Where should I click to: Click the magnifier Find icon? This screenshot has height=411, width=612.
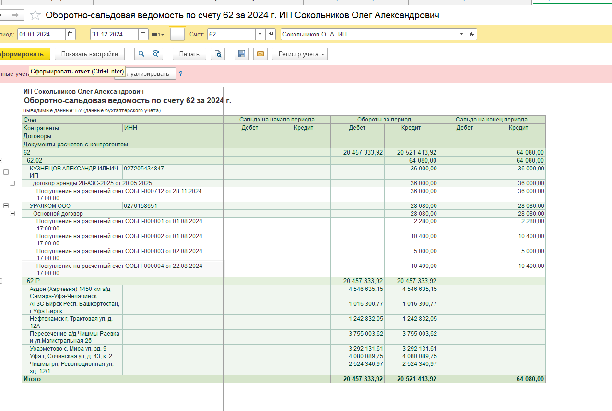click(x=141, y=54)
